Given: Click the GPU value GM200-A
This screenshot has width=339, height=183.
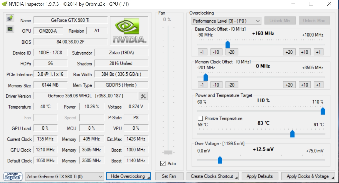Looking at the screenshot, I should tap(48, 31).
